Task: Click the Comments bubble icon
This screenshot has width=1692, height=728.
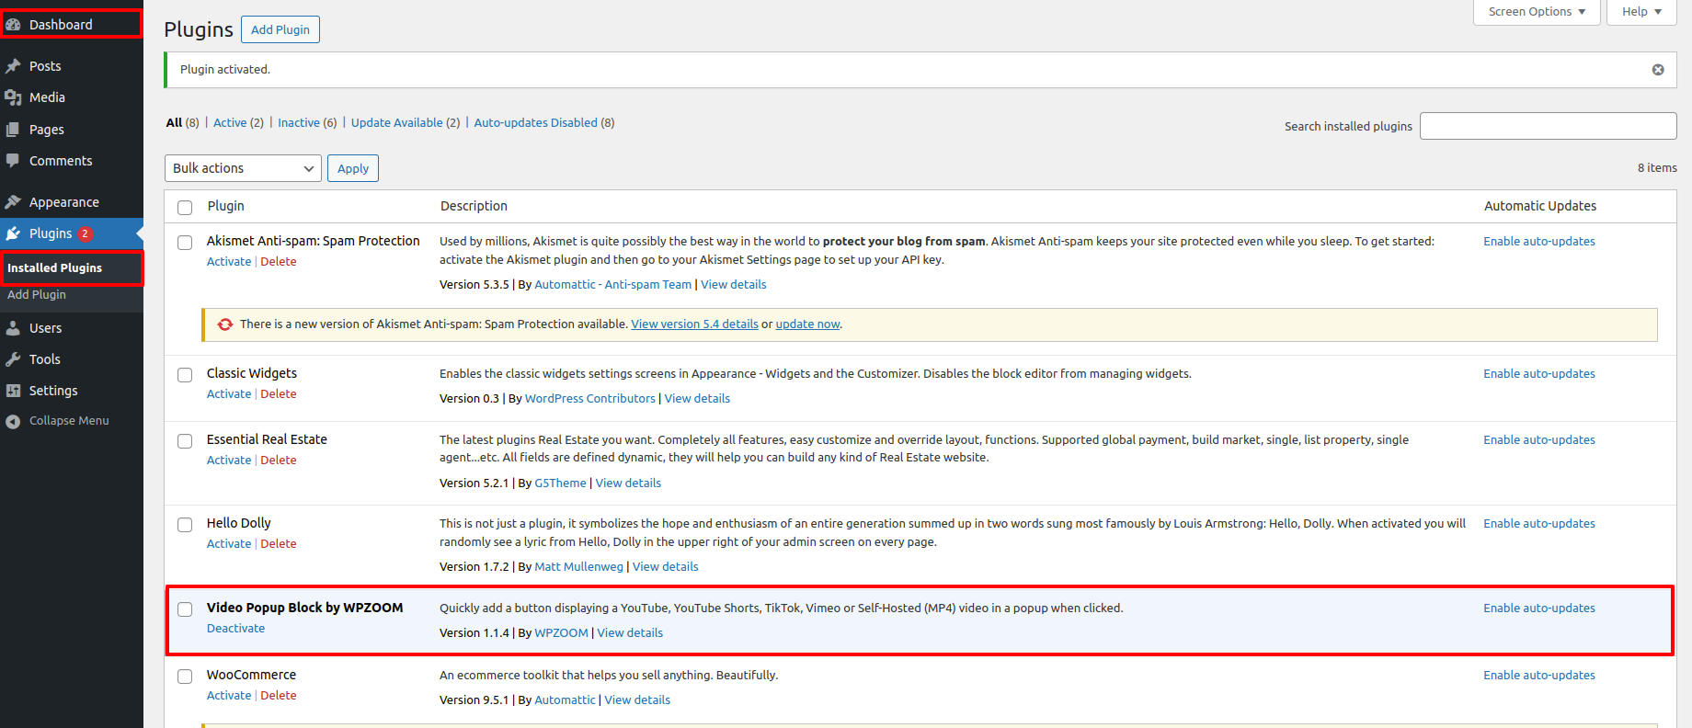Action: (x=13, y=161)
